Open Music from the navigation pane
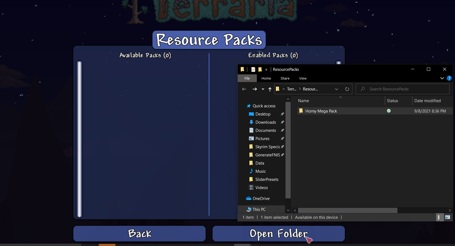 pos(260,171)
